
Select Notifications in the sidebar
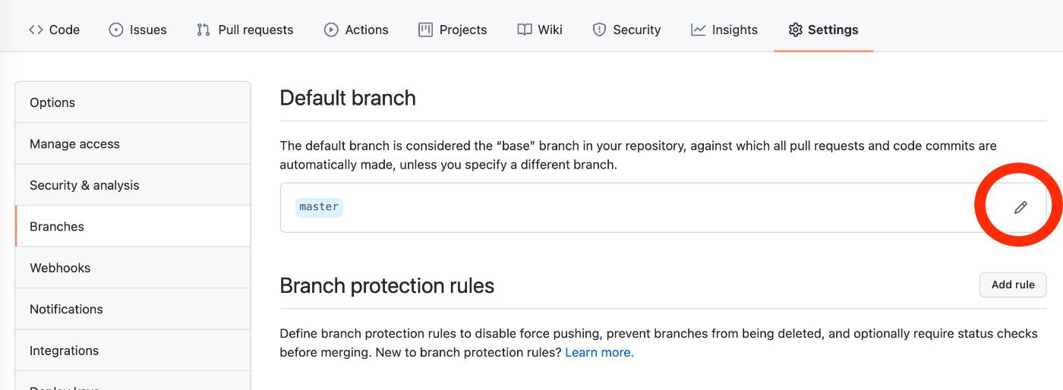click(x=66, y=309)
